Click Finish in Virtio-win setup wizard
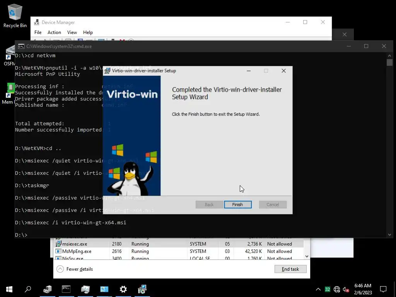396x297 pixels. [x=238, y=205]
